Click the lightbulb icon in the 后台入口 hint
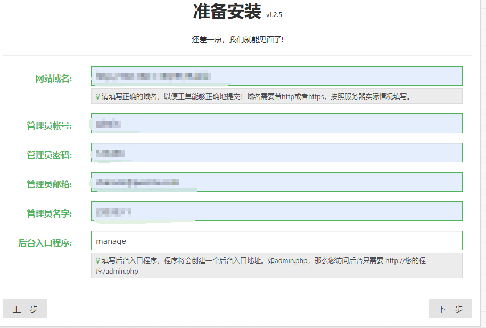This screenshot has height=328, width=486. (97, 260)
